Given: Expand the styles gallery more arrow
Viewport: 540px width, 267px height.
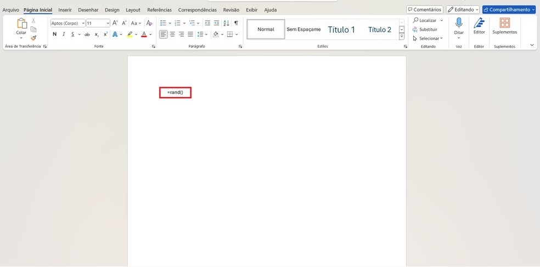Looking at the screenshot, I should pyautogui.click(x=402, y=37).
